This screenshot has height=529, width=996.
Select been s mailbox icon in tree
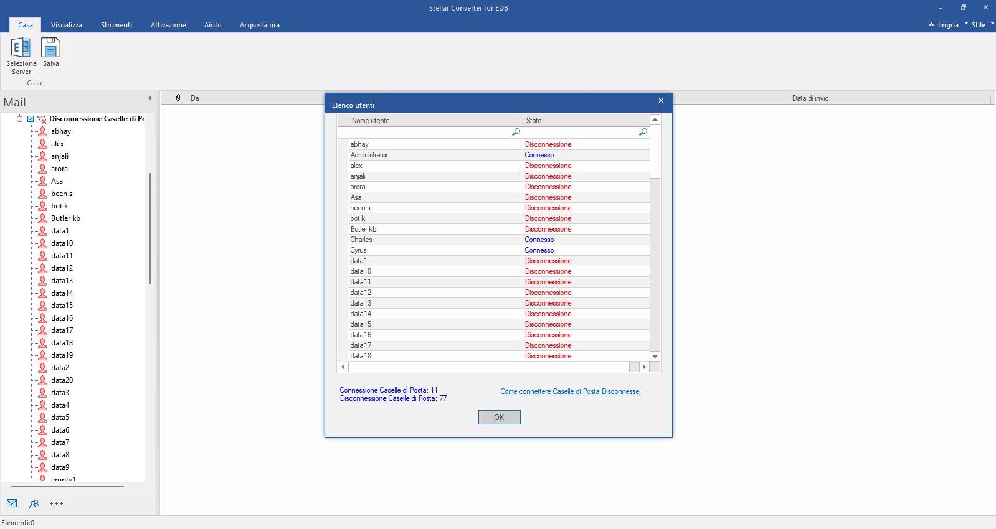pos(42,194)
